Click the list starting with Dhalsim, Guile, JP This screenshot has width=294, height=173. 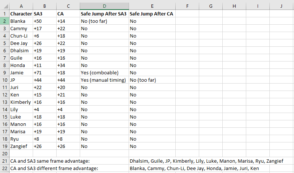(207, 161)
